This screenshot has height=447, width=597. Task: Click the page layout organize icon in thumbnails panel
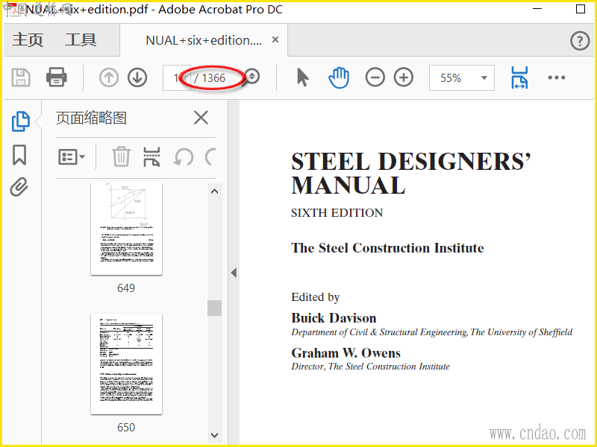point(151,157)
